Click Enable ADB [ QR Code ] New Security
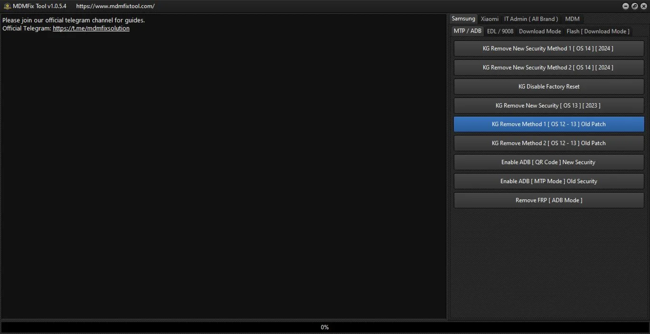 (x=549, y=162)
